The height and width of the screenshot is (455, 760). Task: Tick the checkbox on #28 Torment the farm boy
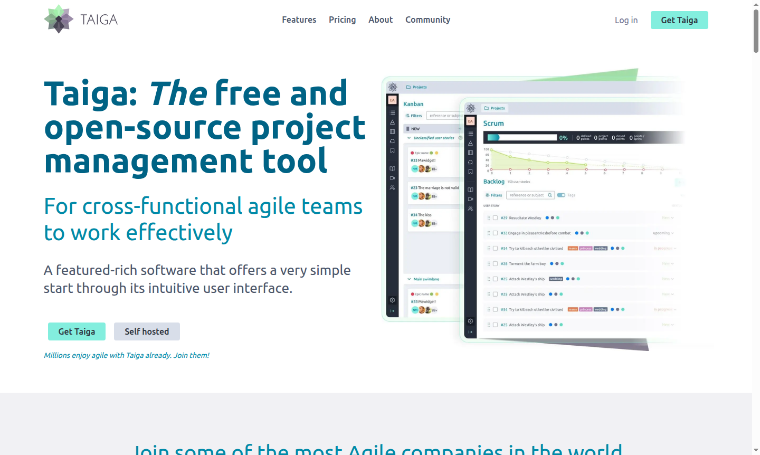pyautogui.click(x=495, y=263)
